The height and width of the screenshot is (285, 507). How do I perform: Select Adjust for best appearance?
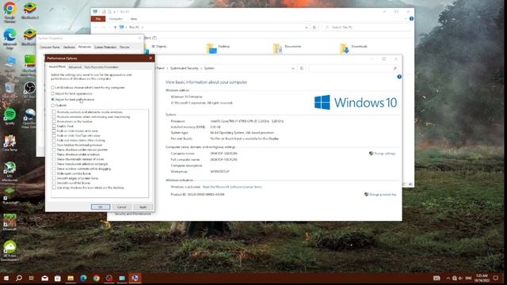[72, 93]
